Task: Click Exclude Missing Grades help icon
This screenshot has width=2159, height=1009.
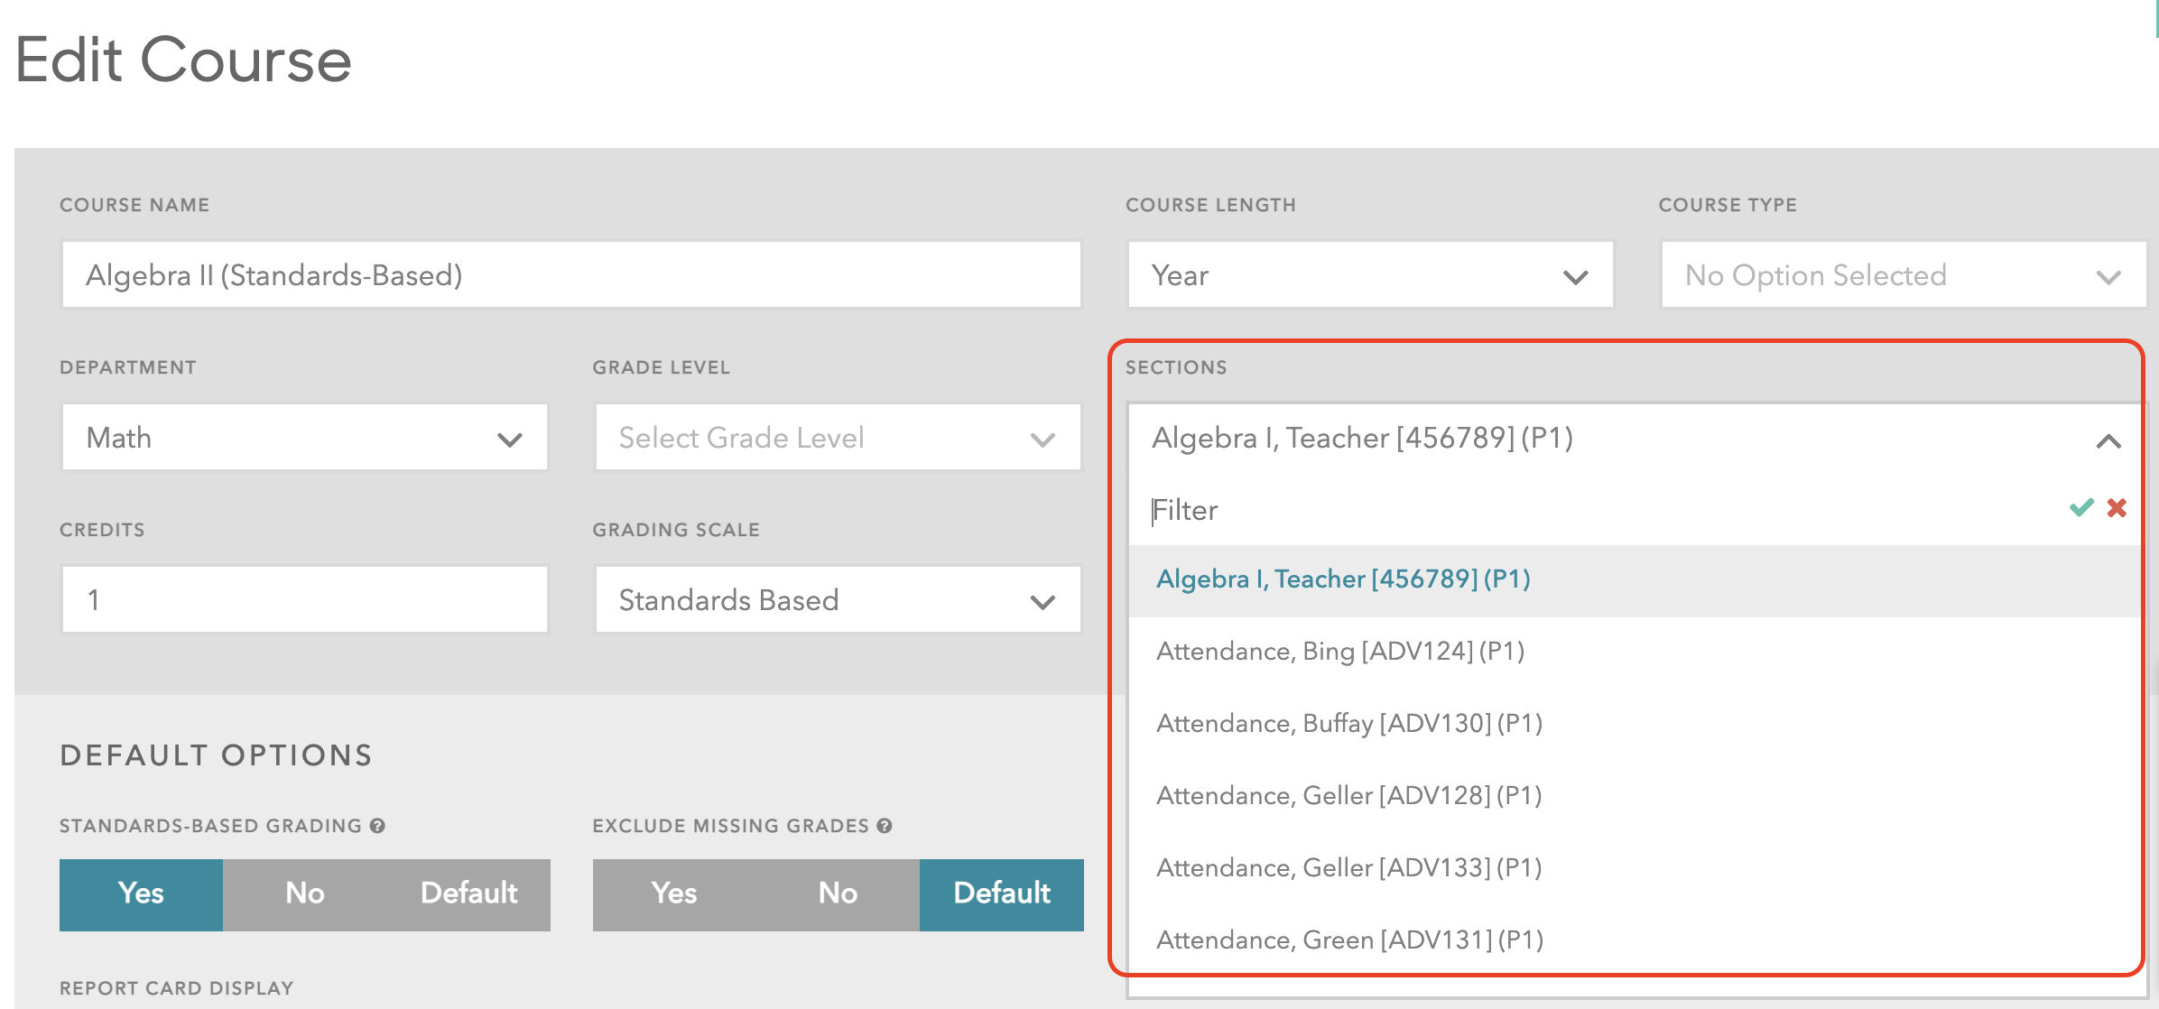Action: click(885, 826)
